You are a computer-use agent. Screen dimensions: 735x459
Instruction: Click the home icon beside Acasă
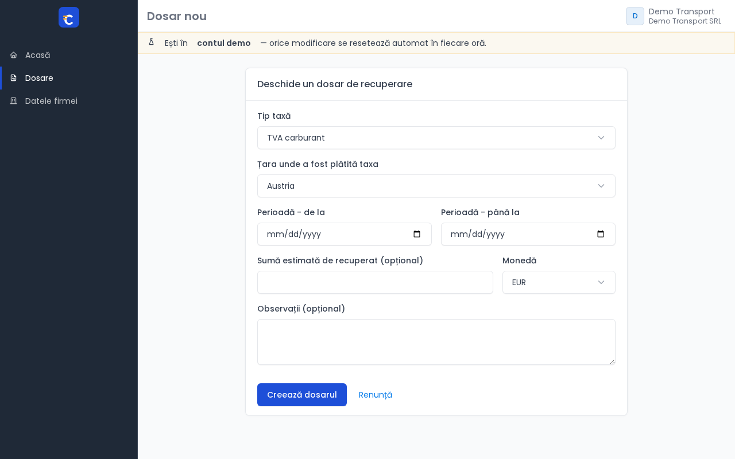(14, 55)
